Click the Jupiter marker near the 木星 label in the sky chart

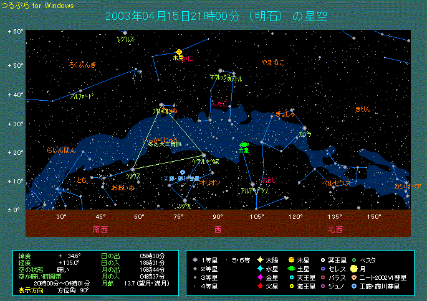179,52
